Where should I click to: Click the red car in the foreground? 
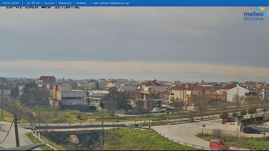[x=219, y=144]
